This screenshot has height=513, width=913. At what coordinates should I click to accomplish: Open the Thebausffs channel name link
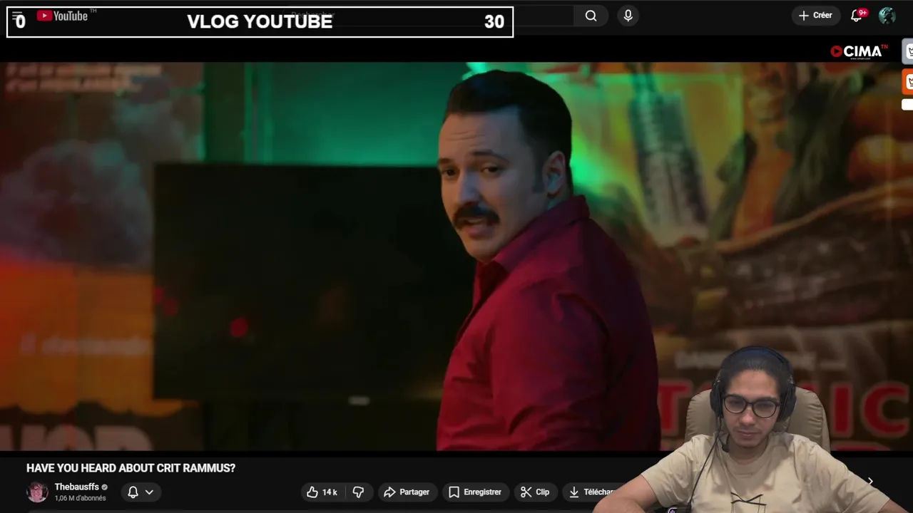pos(77,487)
